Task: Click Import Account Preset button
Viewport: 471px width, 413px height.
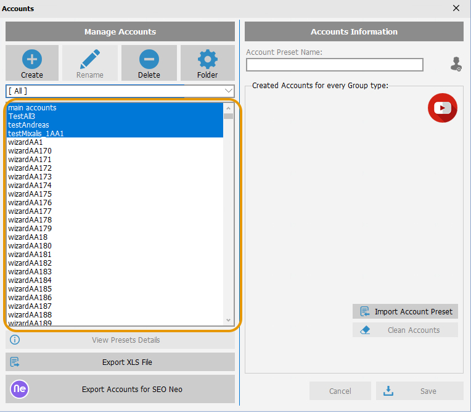Action: coord(405,311)
